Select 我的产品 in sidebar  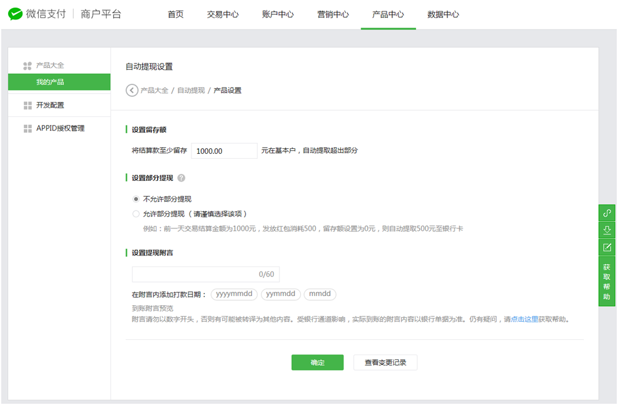(59, 82)
